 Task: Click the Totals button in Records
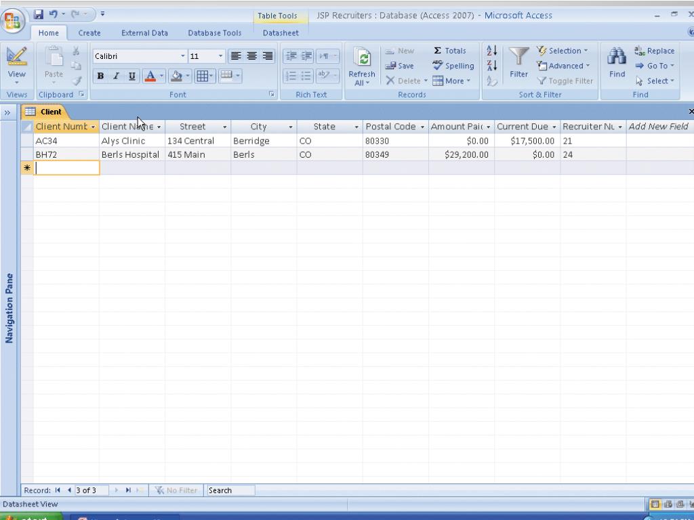pyautogui.click(x=450, y=51)
